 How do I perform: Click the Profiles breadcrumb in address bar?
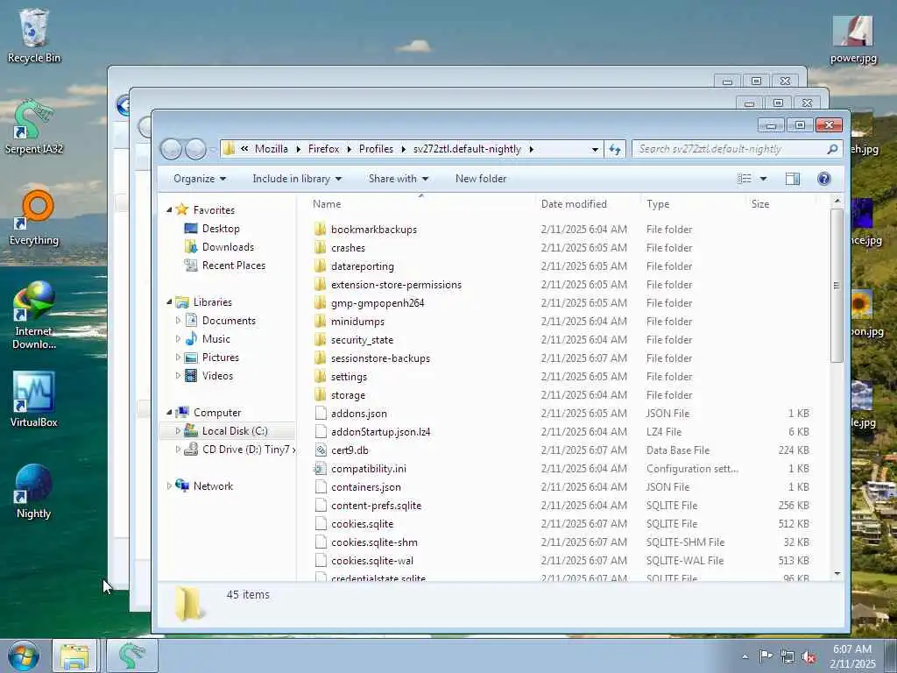376,149
